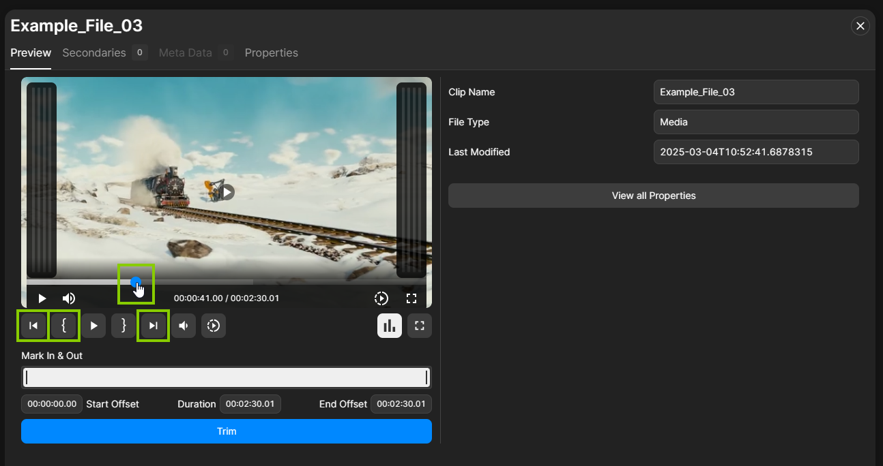The height and width of the screenshot is (466, 883).
Task: Toggle fullscreen on the video preview
Action: coord(411,298)
